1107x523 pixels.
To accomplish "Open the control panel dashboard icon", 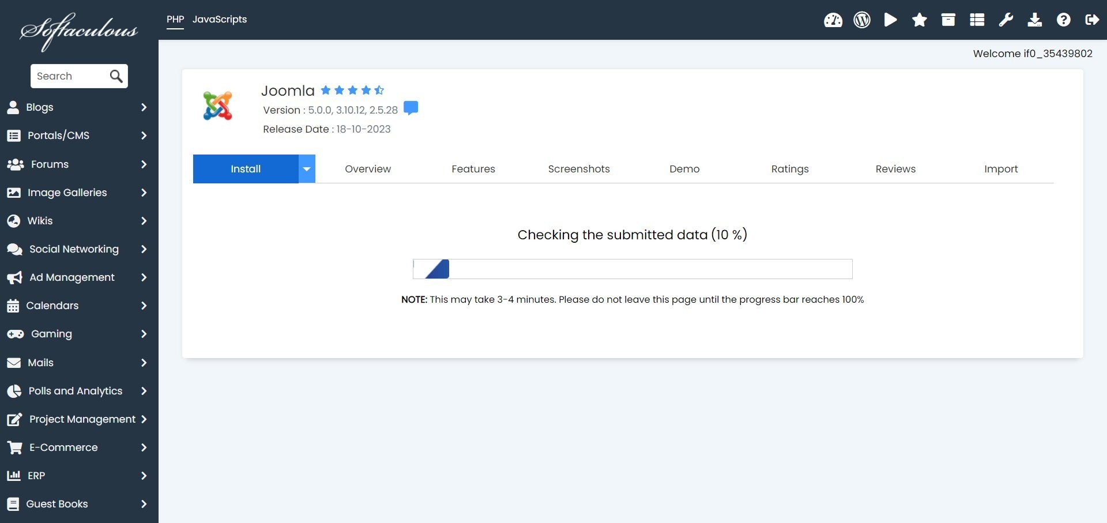I will click(833, 20).
